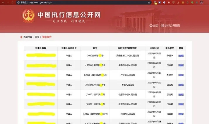
Task: Click the 立案时间 column header
Action: pos(154,48)
